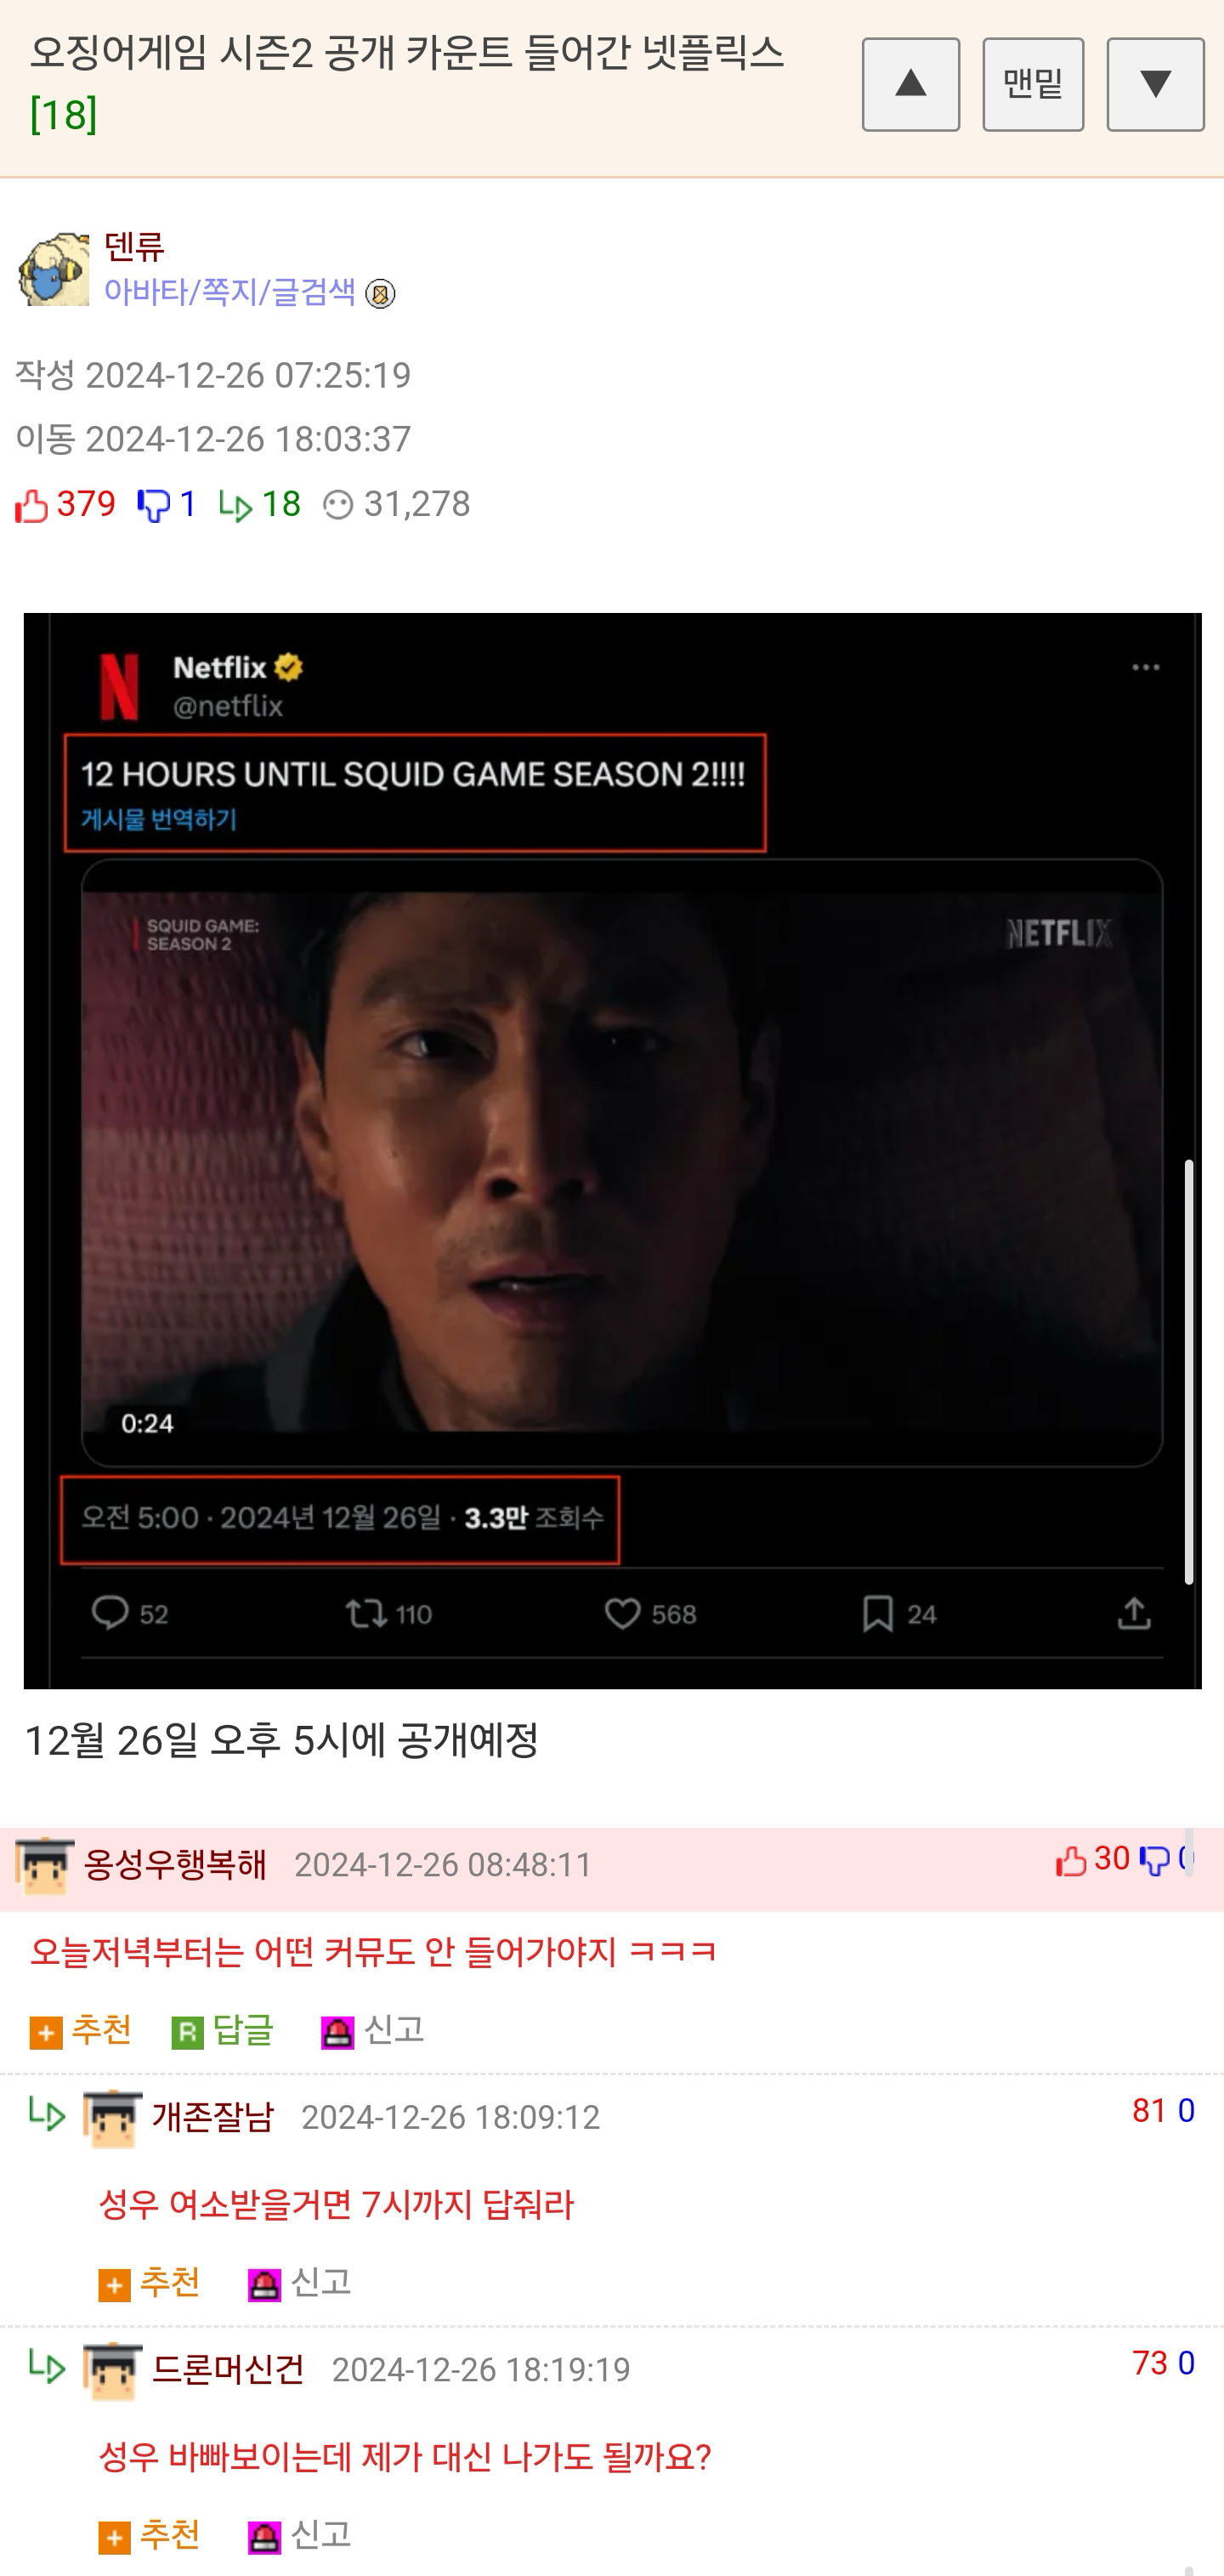
Task: Jump to next post with down arrow
Action: pos(1155,85)
